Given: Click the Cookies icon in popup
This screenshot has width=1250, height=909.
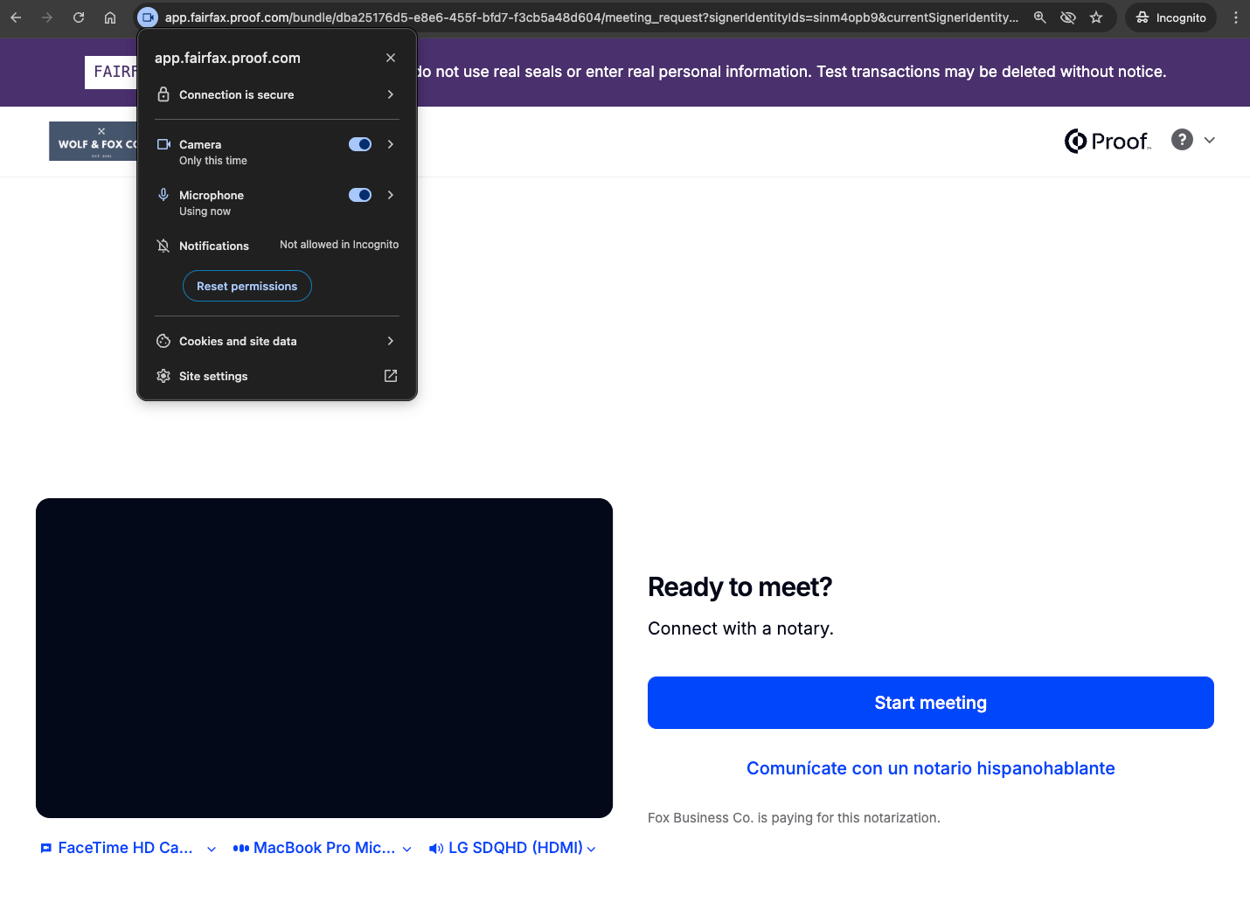Looking at the screenshot, I should (163, 341).
